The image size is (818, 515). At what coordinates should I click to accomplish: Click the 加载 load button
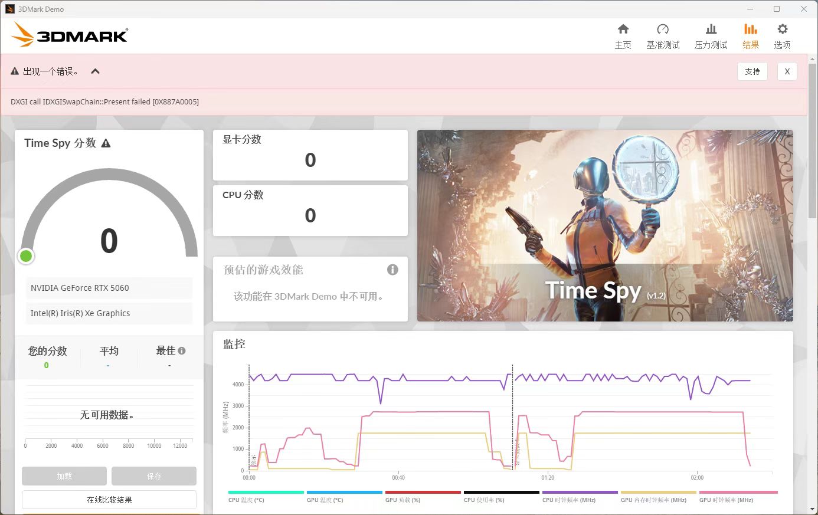click(x=64, y=476)
